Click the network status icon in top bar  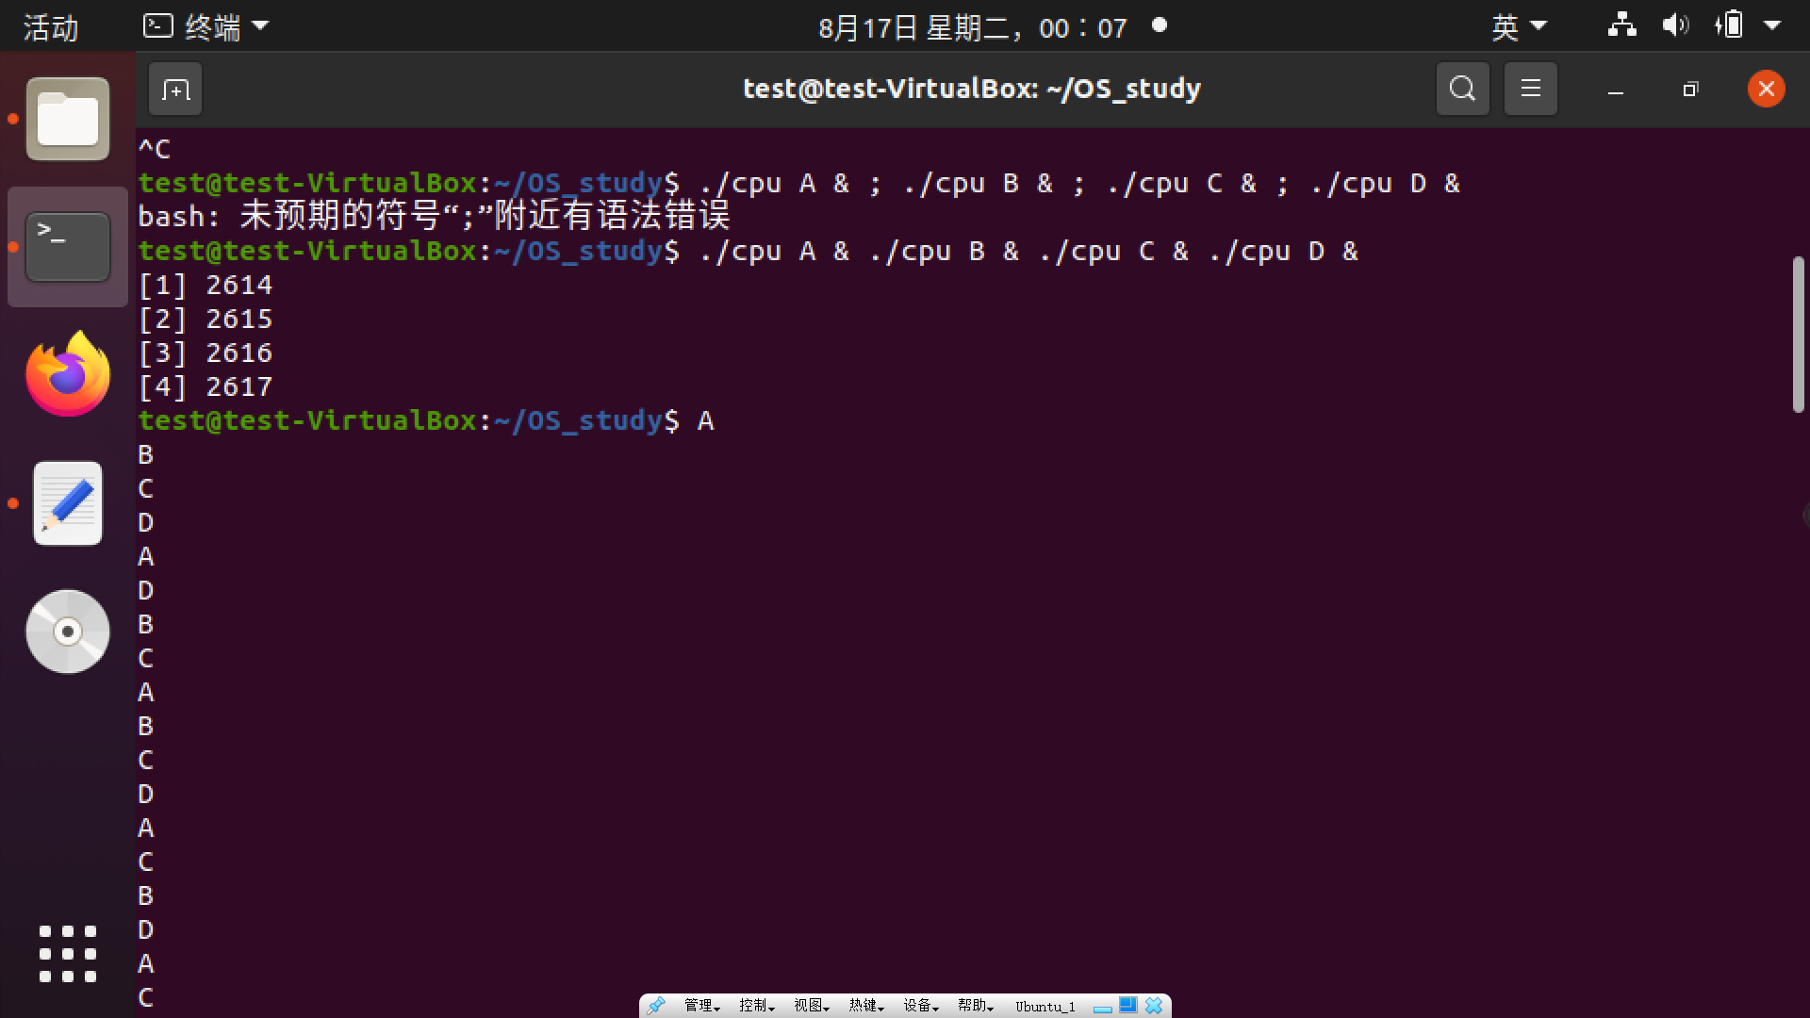click(x=1621, y=25)
